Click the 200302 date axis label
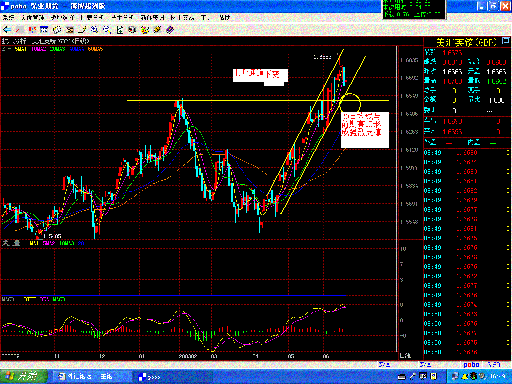Screen dimensions: 512x384 [188, 356]
